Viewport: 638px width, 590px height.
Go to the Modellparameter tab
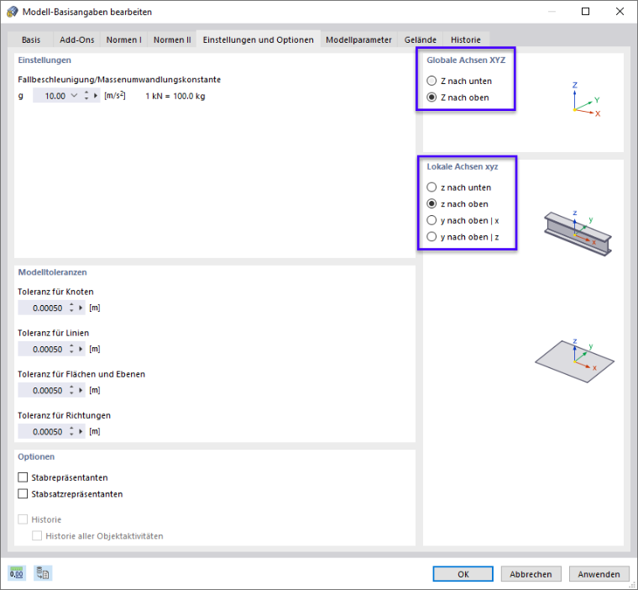(x=358, y=40)
